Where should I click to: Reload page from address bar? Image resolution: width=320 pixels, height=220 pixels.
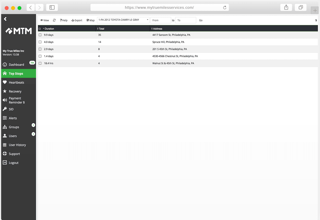[225, 8]
